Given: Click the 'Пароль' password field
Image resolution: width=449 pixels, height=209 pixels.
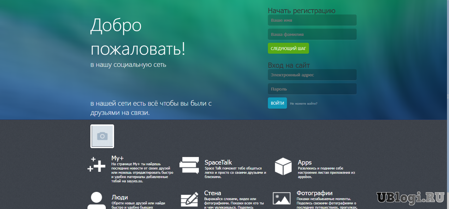Looking at the screenshot, I should 312,89.
